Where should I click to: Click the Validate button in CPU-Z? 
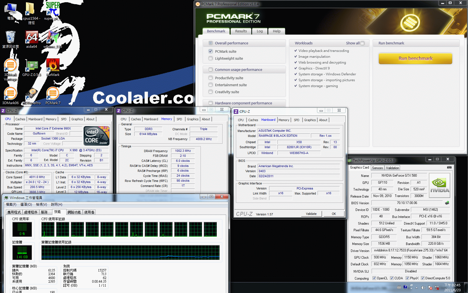(311, 214)
